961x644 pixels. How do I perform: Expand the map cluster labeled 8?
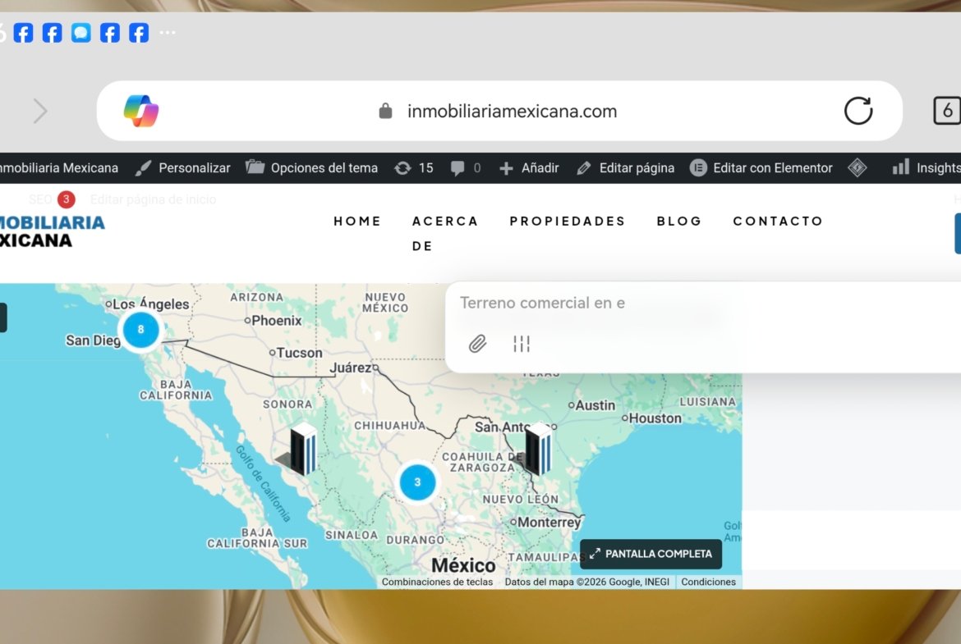(140, 330)
